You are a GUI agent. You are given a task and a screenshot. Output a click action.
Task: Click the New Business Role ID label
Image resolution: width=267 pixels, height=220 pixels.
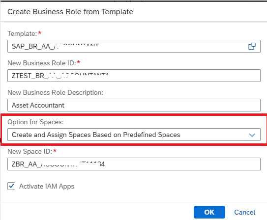point(42,63)
